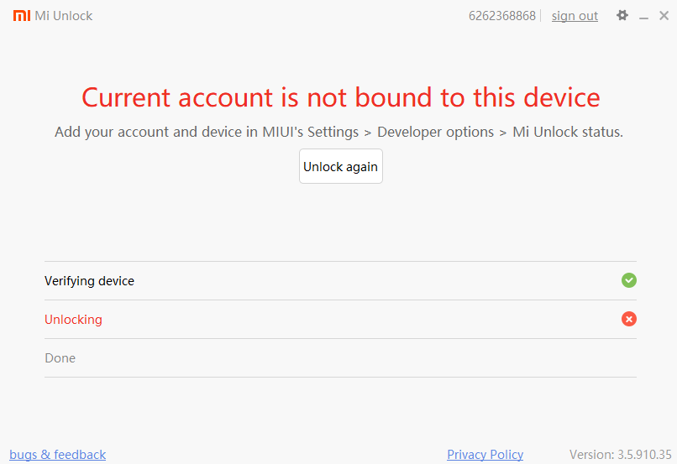Viewport: 677px width, 464px height.
Task: Click the Mi Unlock title text
Action: tap(64, 16)
